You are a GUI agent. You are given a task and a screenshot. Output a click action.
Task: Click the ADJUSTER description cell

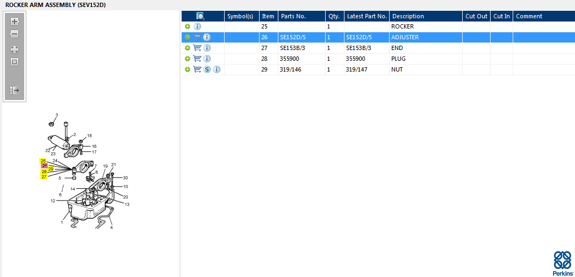coord(426,37)
